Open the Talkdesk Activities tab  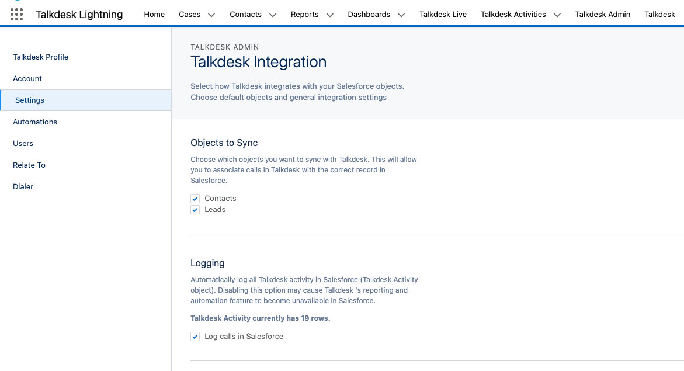click(513, 15)
